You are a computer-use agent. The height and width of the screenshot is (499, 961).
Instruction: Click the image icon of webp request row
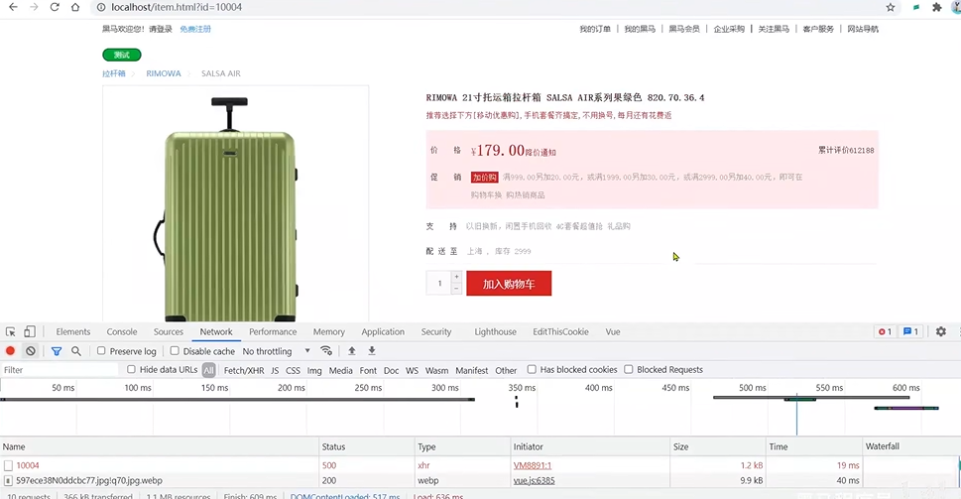(8, 480)
